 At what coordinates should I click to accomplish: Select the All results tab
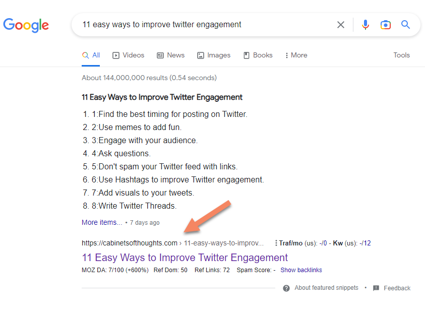coord(91,55)
